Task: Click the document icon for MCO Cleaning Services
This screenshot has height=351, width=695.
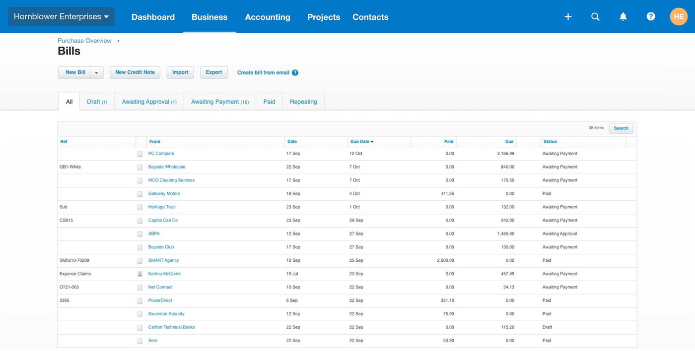Action: pyautogui.click(x=140, y=180)
